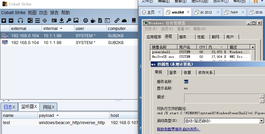The image size is (265, 134).
Task: Click the connect to team server plus icon
Action: [4, 21]
